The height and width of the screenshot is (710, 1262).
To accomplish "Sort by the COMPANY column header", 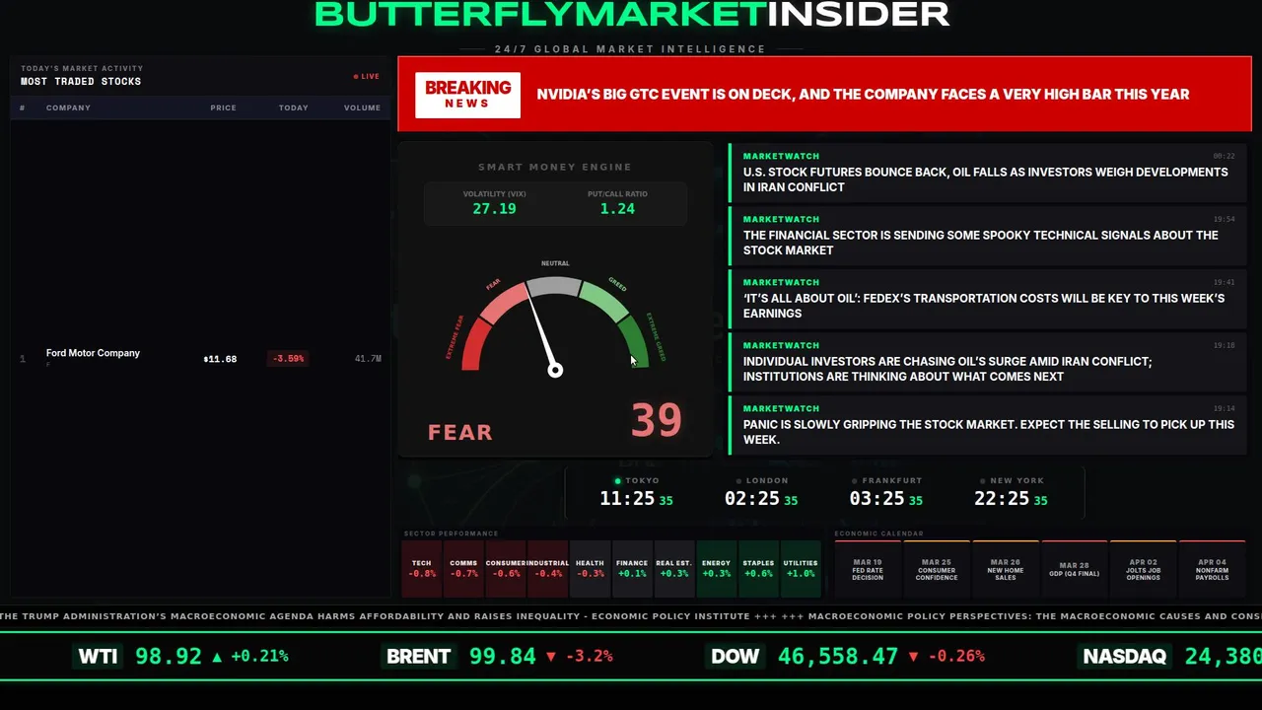I will pos(68,107).
